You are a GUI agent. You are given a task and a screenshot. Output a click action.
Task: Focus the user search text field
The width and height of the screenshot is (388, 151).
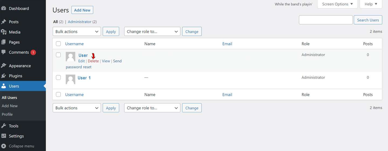tap(326, 20)
